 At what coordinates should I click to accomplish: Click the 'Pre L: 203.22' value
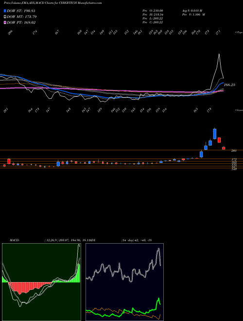tap(153, 18)
